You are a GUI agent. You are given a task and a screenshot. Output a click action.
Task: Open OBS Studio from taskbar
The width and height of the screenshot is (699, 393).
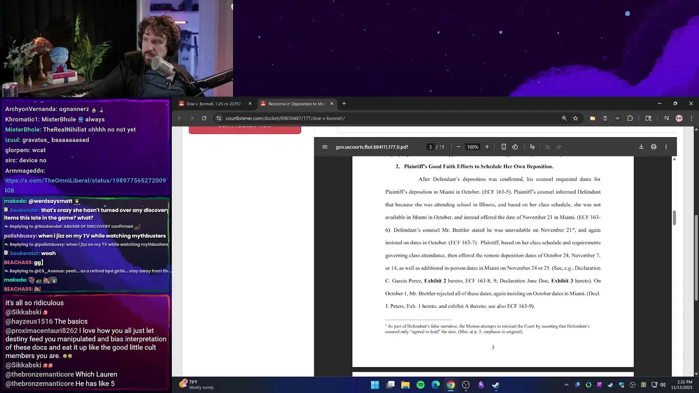pos(466,385)
